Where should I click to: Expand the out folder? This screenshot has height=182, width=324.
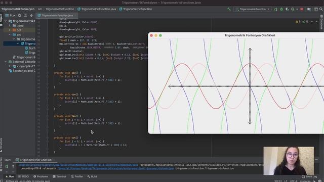pyautogui.click(x=10, y=30)
